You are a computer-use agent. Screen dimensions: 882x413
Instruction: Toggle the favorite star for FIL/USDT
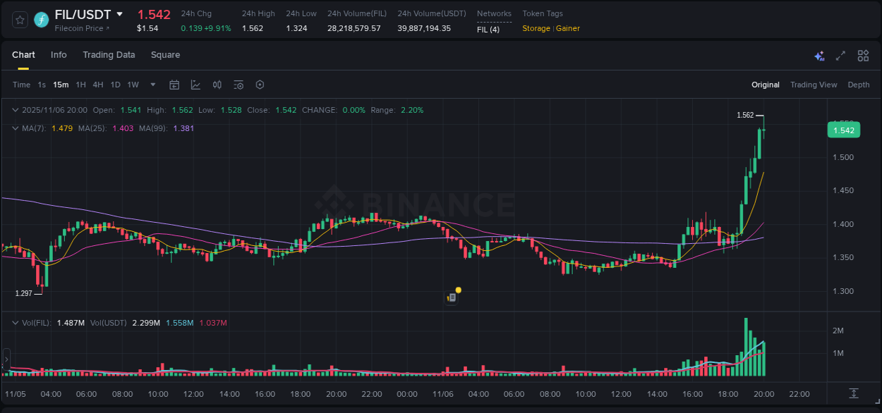(19, 19)
